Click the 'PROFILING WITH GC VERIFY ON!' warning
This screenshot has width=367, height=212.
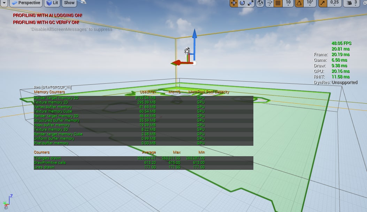point(46,22)
